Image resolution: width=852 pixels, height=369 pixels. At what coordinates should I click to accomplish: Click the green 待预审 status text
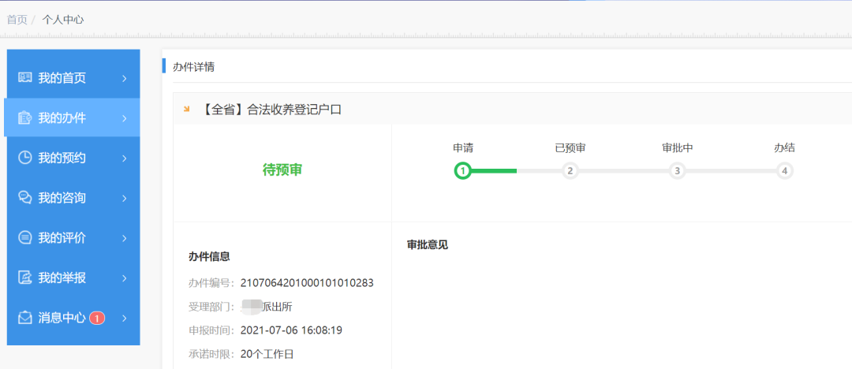click(282, 170)
